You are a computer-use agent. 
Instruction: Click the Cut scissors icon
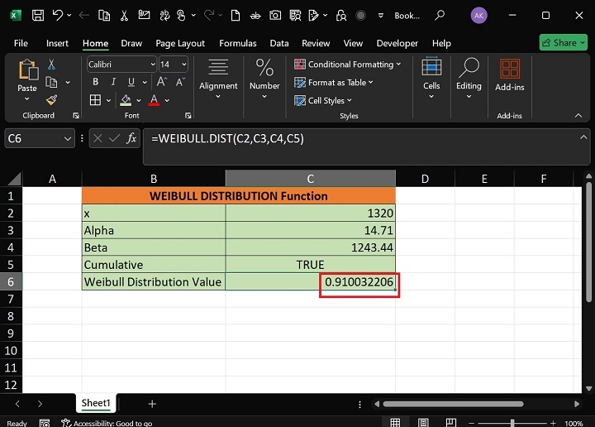pos(51,65)
